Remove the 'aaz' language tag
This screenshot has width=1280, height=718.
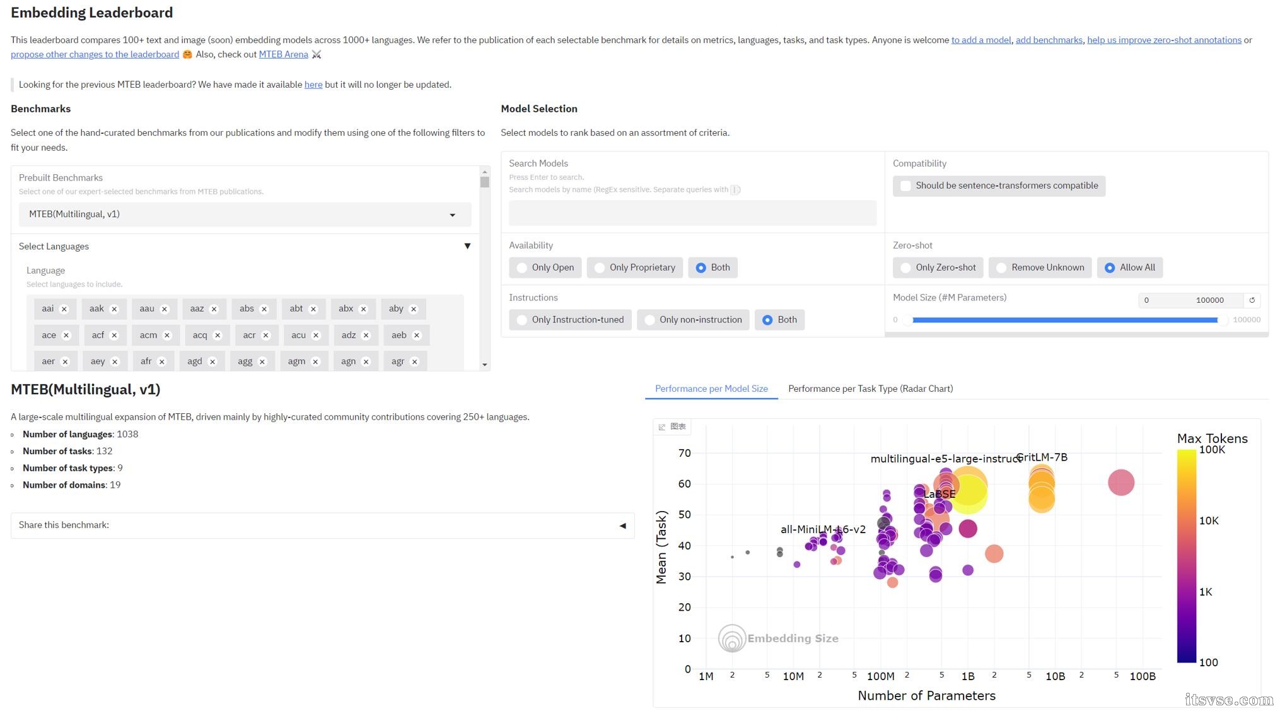214,309
